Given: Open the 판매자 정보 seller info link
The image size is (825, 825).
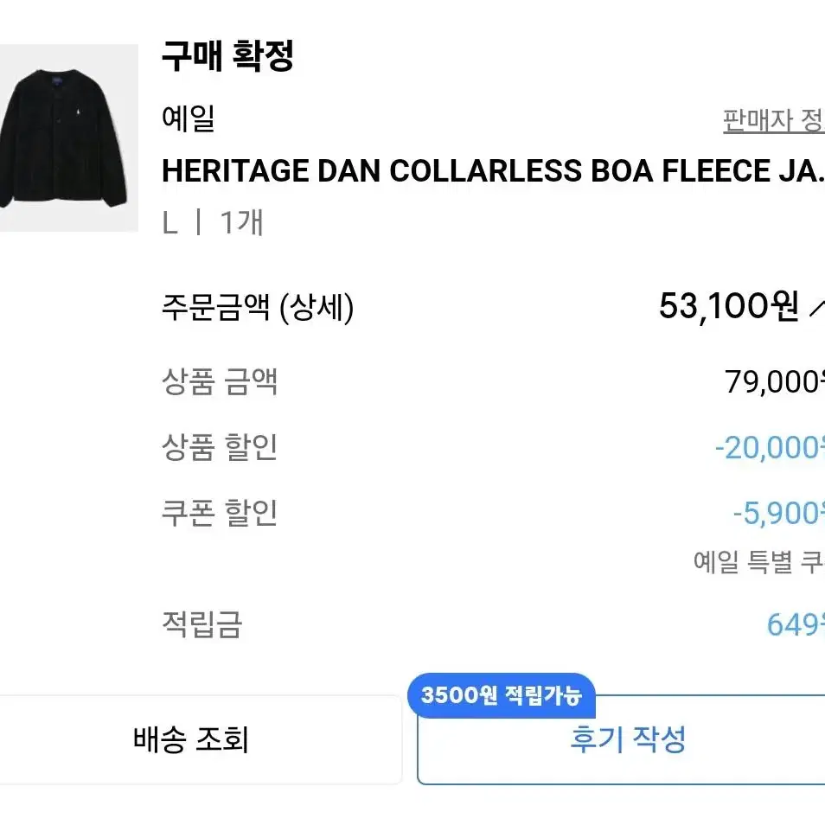Looking at the screenshot, I should tap(773, 121).
